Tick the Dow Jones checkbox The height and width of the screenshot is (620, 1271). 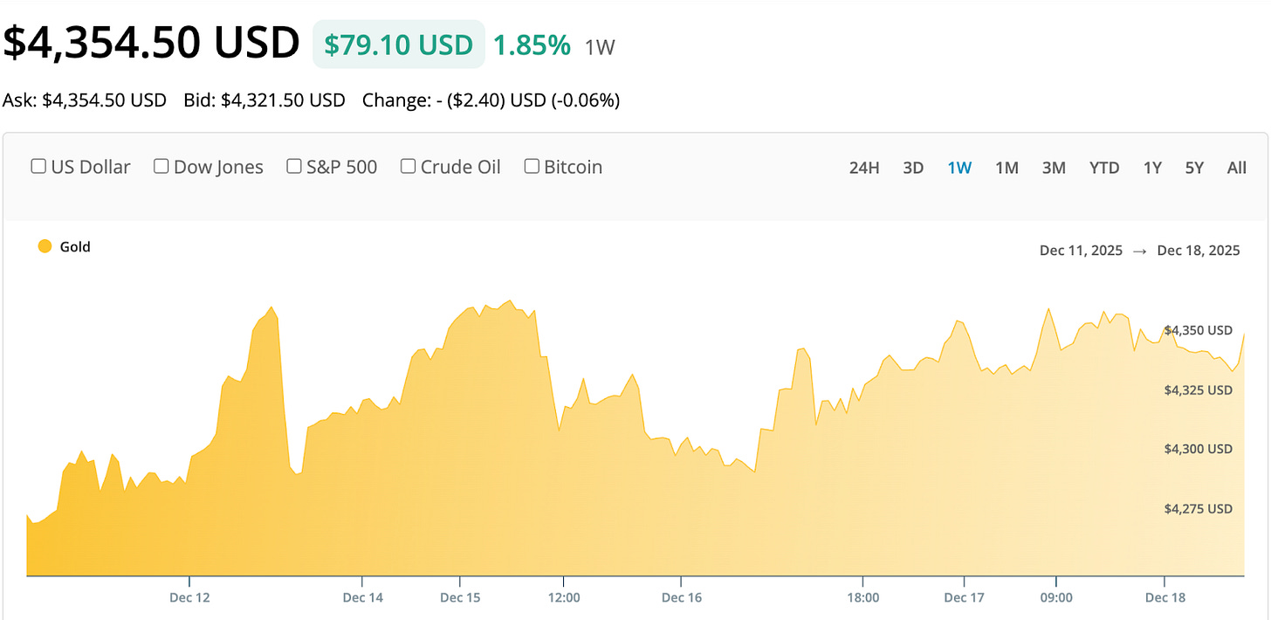[x=161, y=166]
